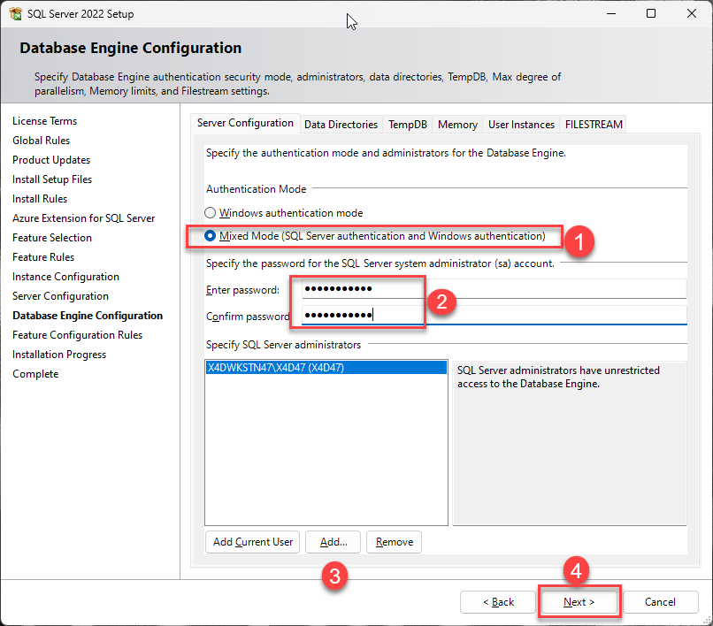Open the User Instances tab
This screenshot has height=626, width=713.
coord(521,125)
